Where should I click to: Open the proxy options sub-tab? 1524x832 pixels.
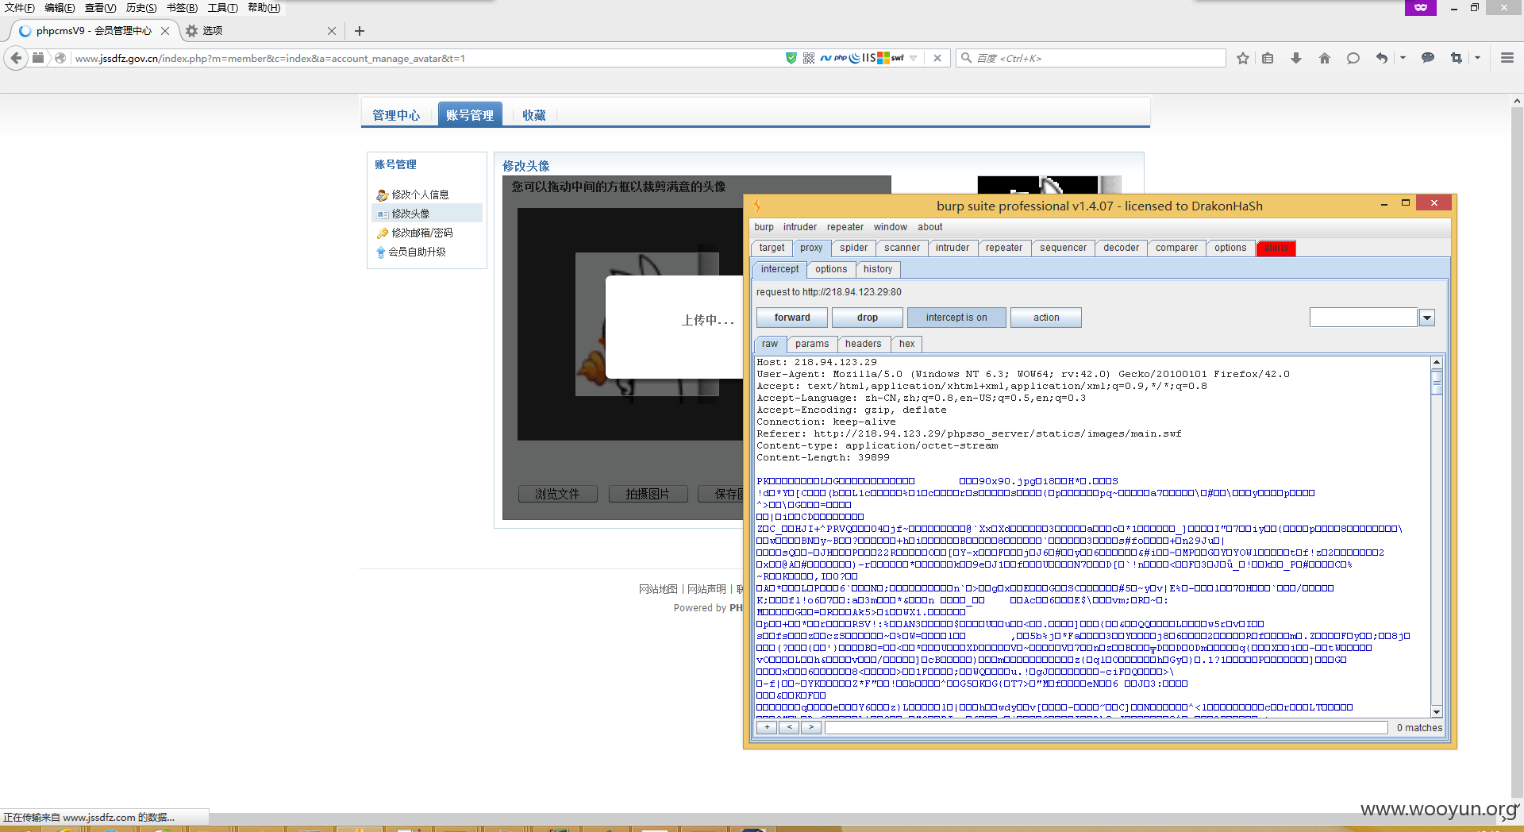click(x=831, y=269)
